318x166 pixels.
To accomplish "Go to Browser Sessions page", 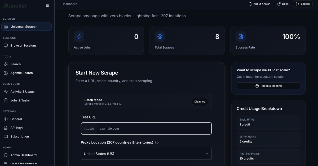I will click(23, 46).
